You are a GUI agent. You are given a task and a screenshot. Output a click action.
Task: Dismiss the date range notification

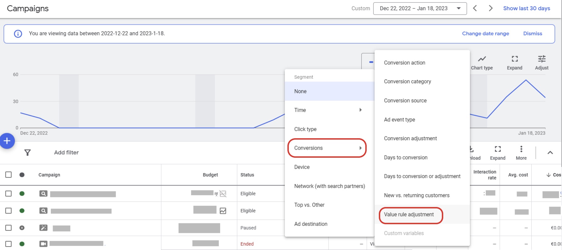[x=533, y=33]
